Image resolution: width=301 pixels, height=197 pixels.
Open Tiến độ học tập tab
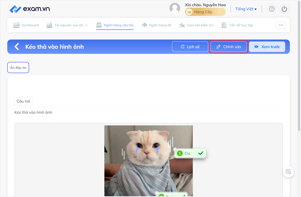(237, 25)
